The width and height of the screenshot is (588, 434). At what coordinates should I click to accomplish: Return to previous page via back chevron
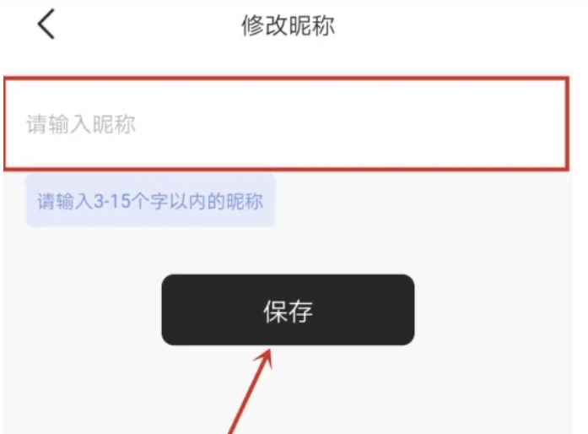tap(46, 24)
